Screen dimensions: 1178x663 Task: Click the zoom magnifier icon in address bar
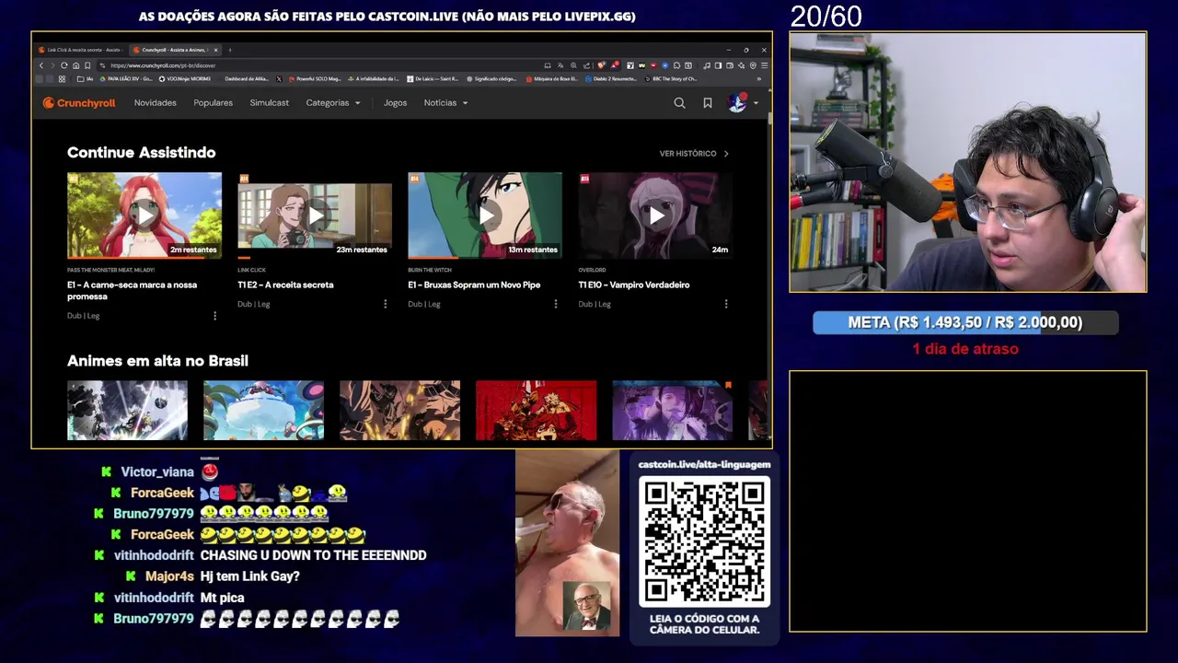pyautogui.click(x=573, y=65)
